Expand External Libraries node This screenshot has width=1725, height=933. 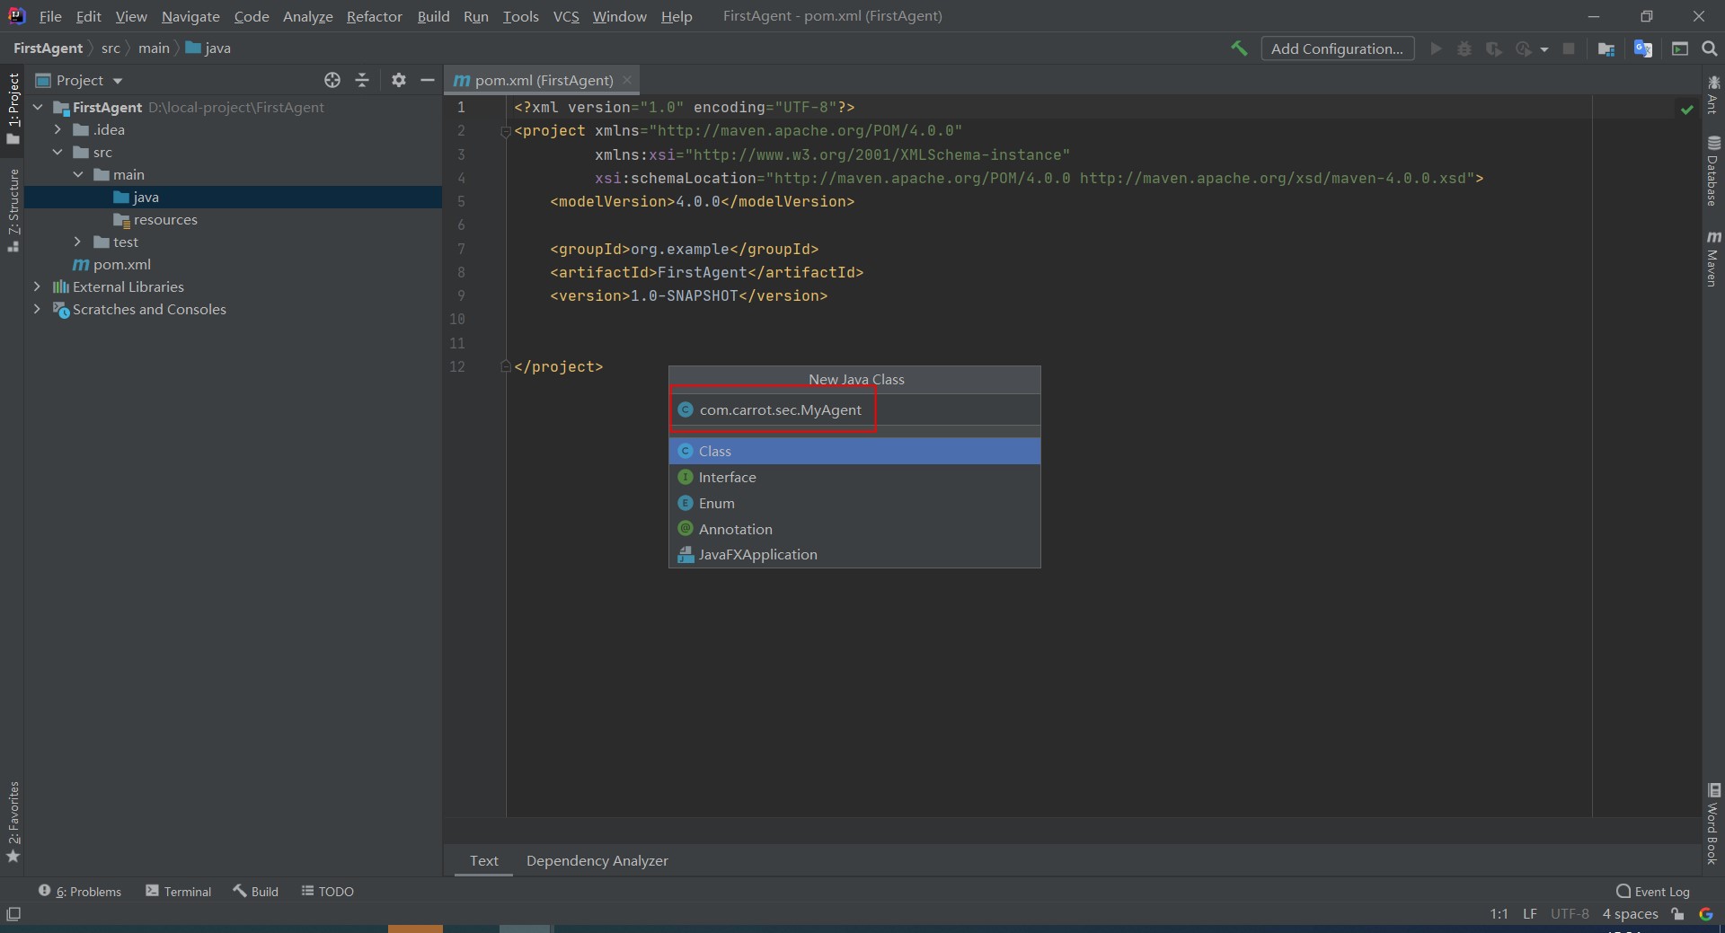[x=37, y=286]
